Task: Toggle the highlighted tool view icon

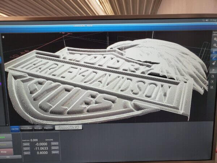Action: click(214, 57)
